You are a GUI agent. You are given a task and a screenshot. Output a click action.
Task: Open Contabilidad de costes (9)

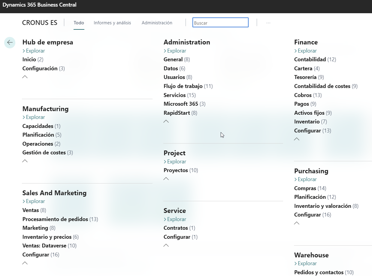click(x=326, y=86)
